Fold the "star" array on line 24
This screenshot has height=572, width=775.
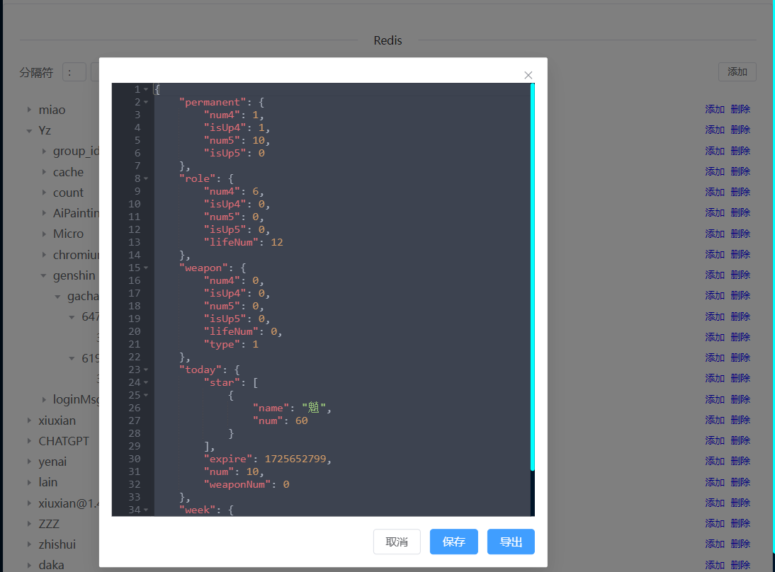click(x=146, y=383)
